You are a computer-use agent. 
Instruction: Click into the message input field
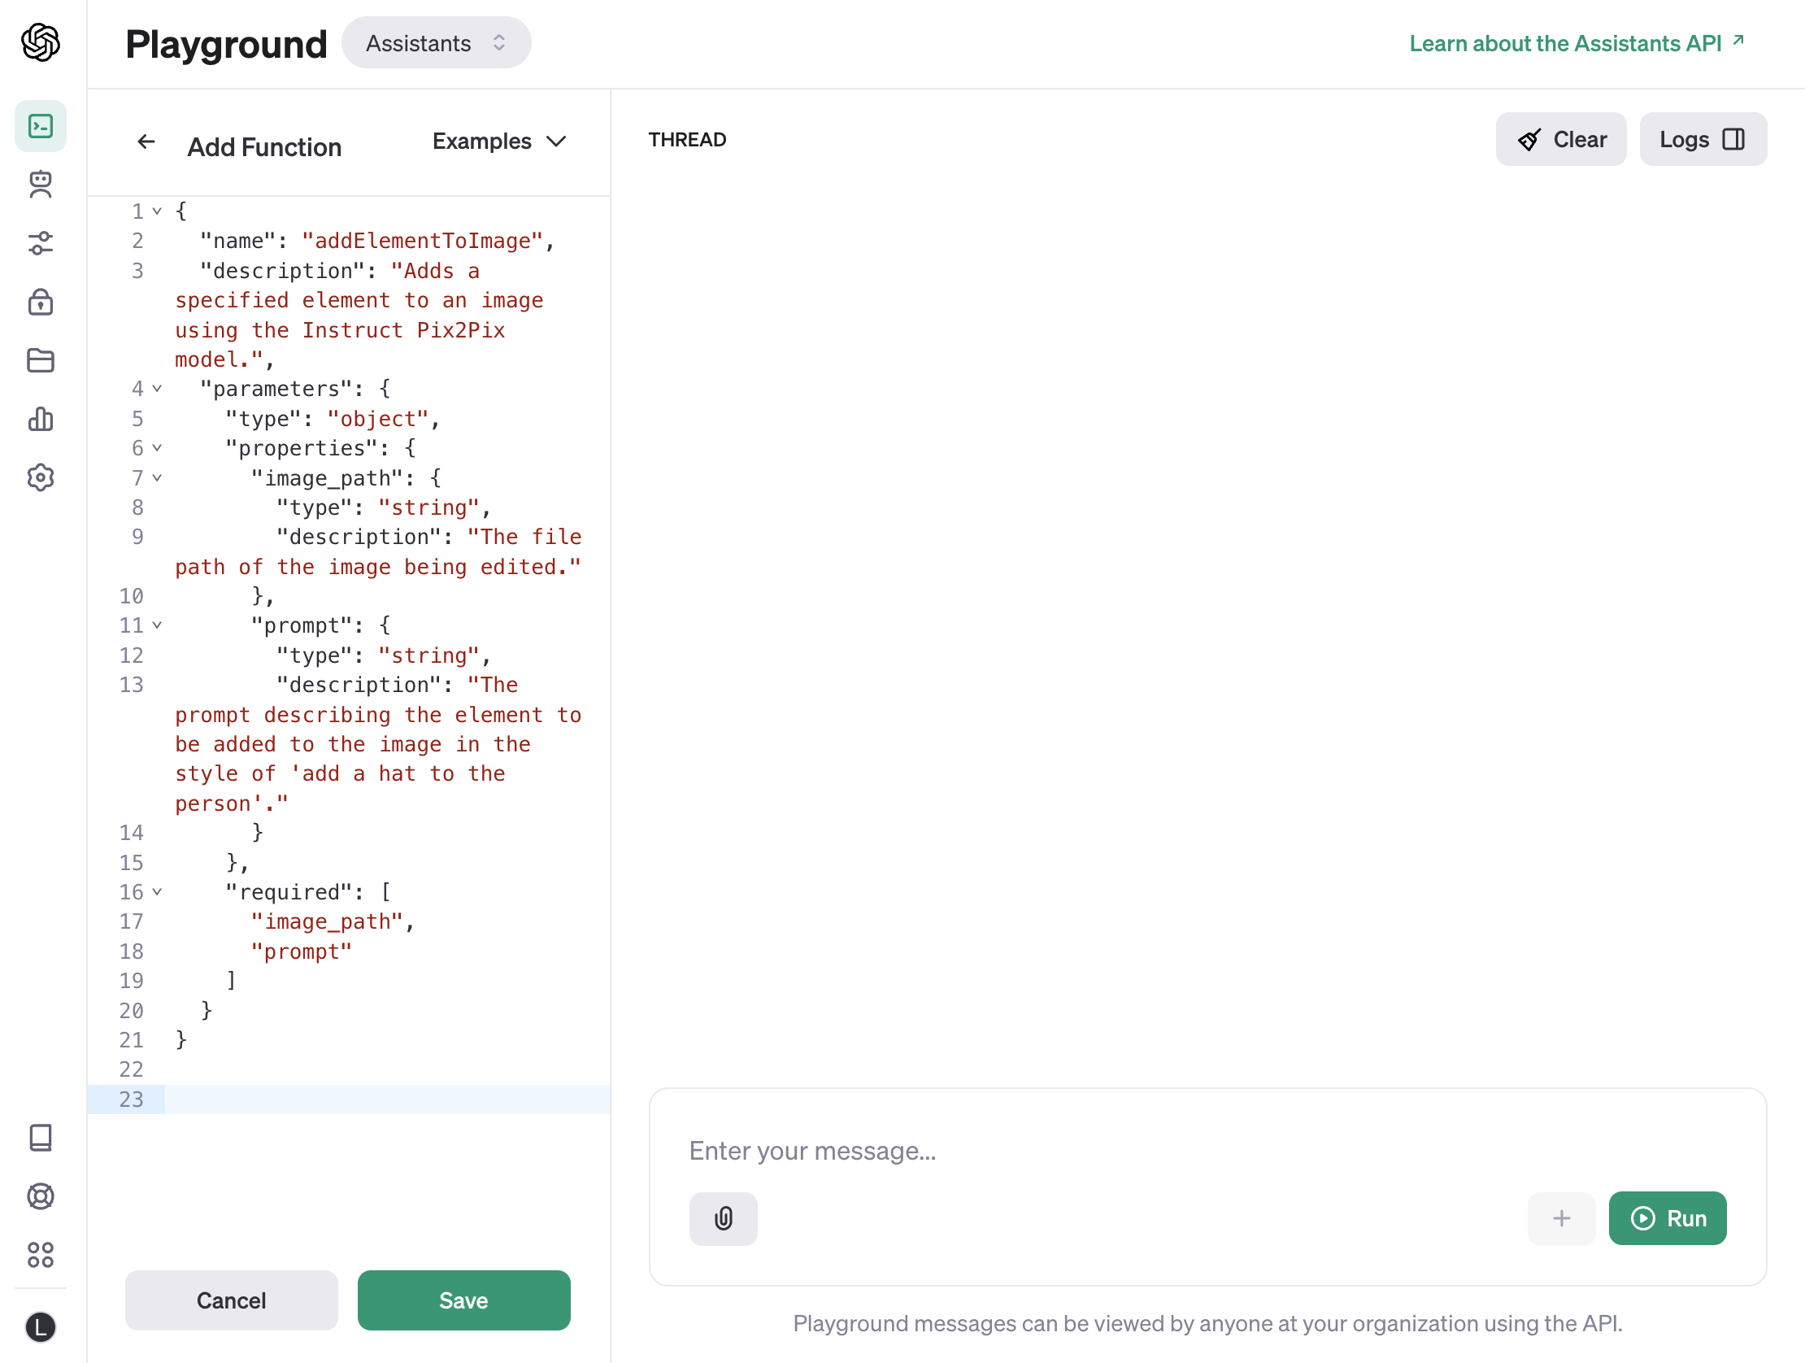click(1207, 1151)
